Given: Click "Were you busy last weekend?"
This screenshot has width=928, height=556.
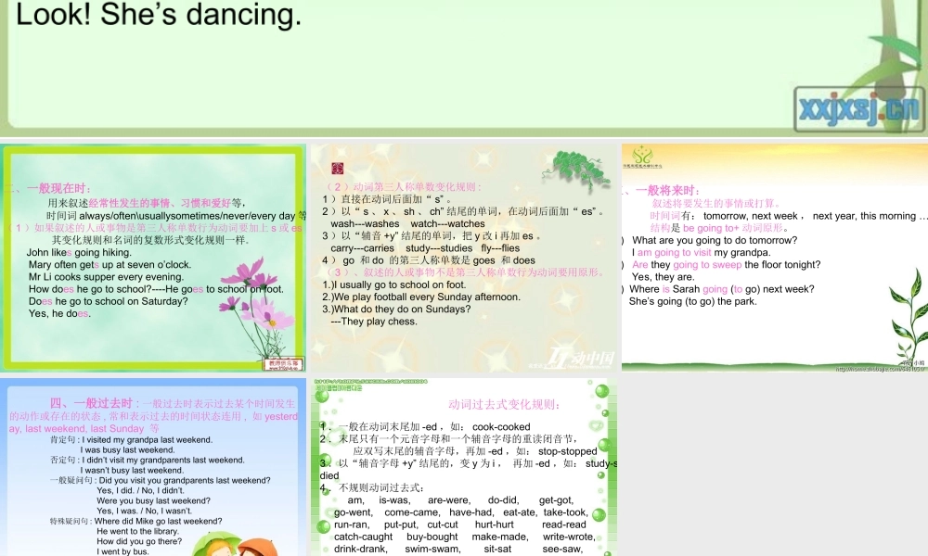Looking at the screenshot, I should 154,501.
